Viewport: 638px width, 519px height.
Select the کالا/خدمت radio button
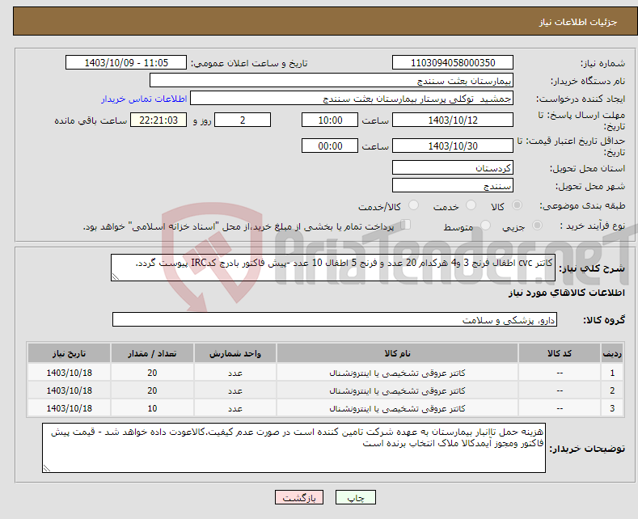coord(413,205)
